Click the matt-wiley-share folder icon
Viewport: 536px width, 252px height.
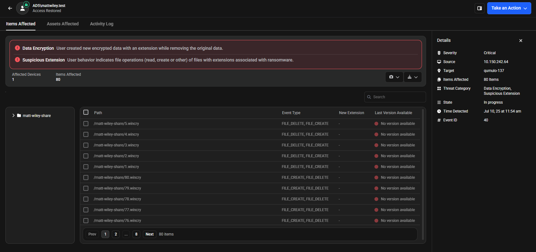pyautogui.click(x=19, y=116)
